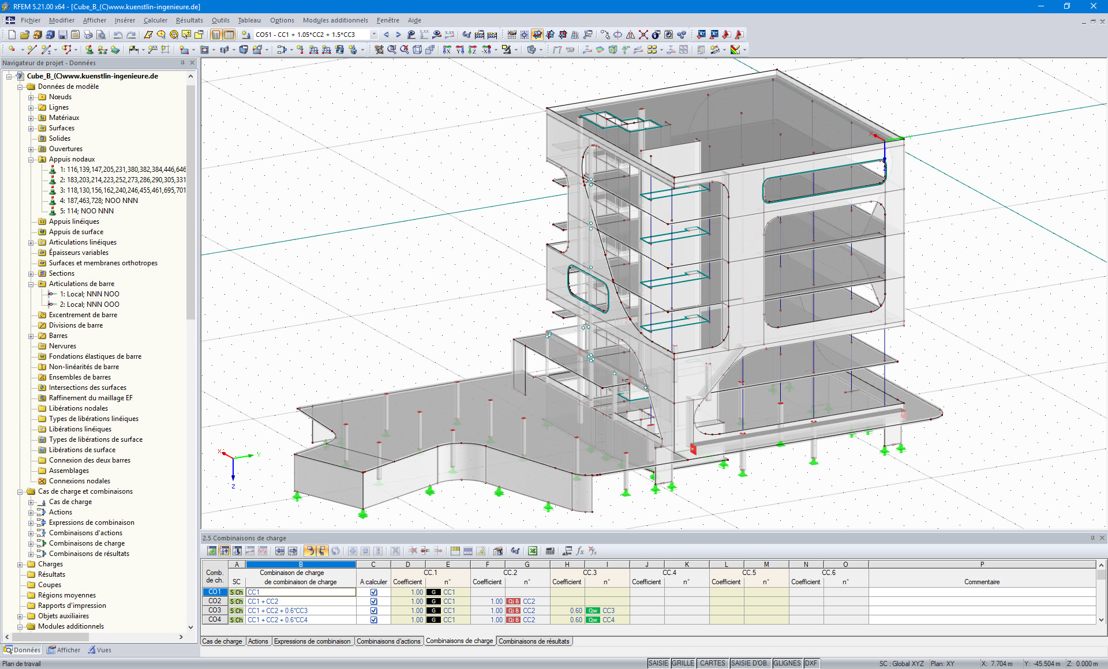Image resolution: width=1108 pixels, height=669 pixels.
Task: Expand the Sections tree node
Action: (x=31, y=273)
